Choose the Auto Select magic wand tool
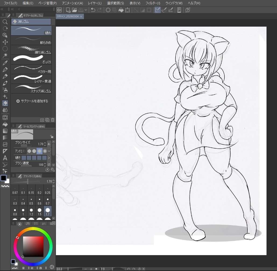The width and height of the screenshot is (277, 271). 5,56
